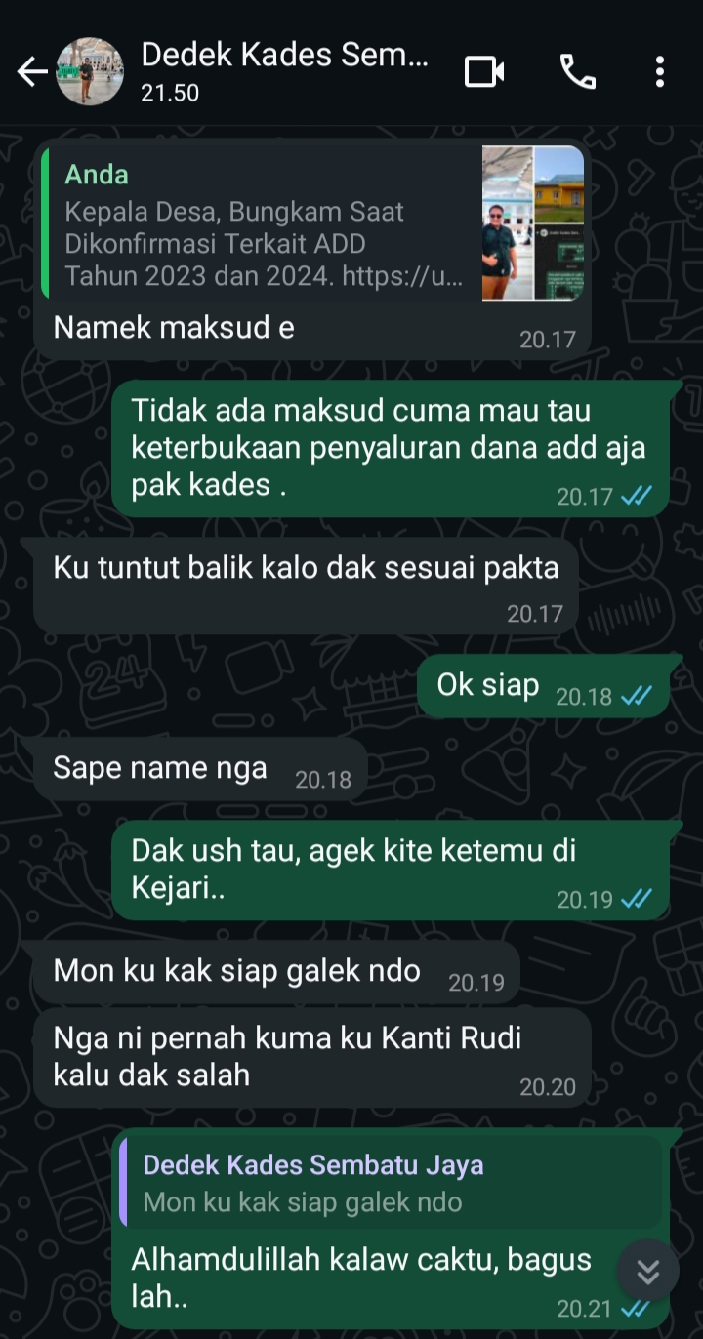Tap the 'Mon ku kak siap galek ndo' message
Image resolution: width=703 pixels, height=1339 pixels.
coord(276,972)
